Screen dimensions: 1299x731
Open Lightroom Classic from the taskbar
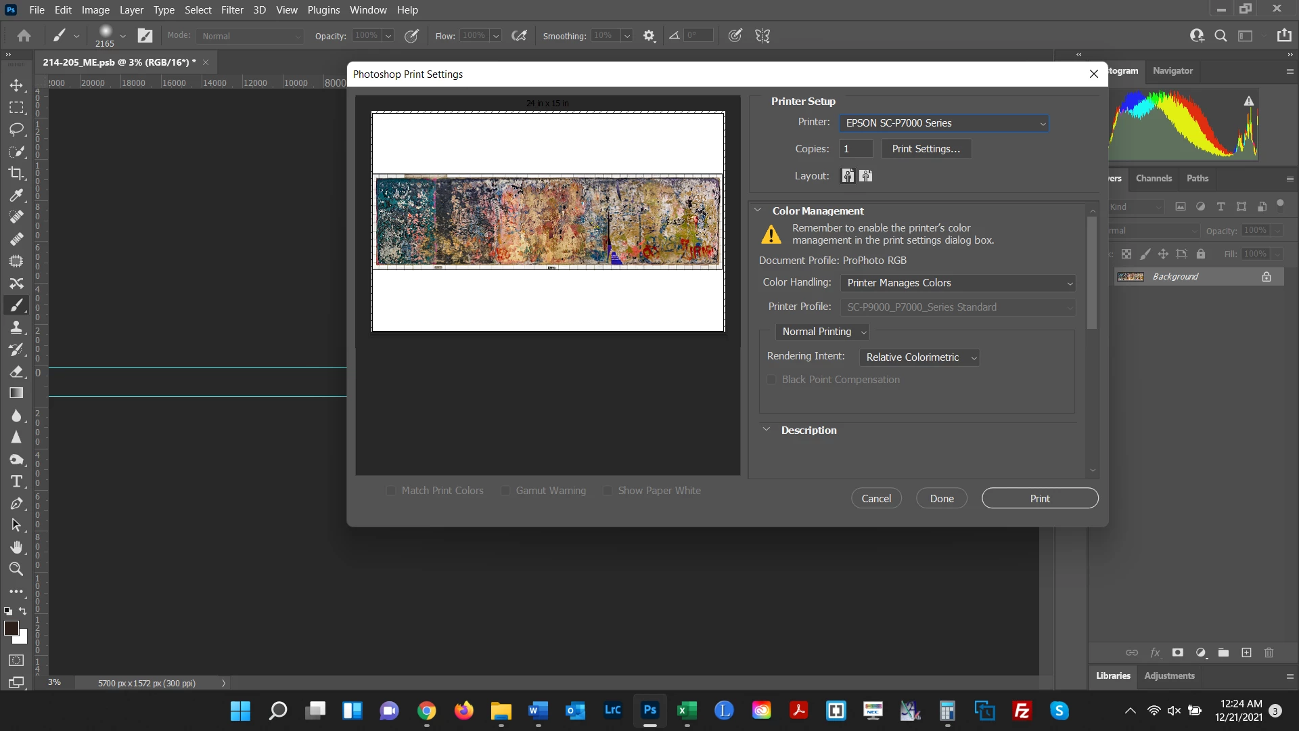click(x=612, y=710)
